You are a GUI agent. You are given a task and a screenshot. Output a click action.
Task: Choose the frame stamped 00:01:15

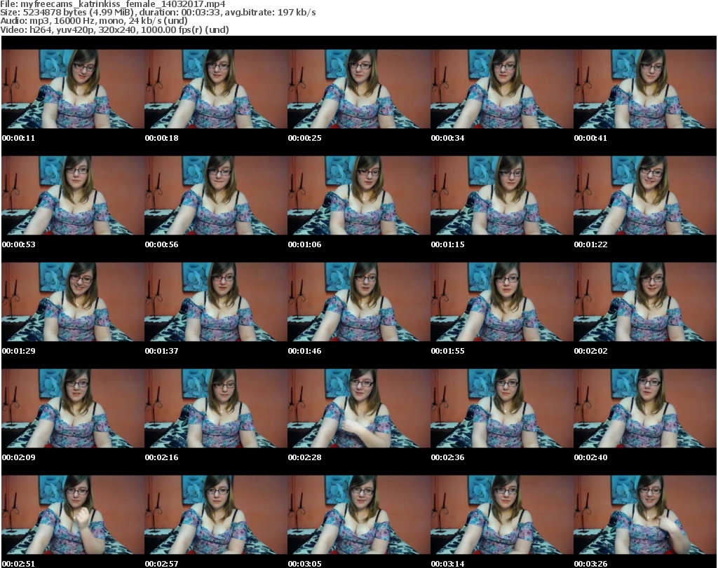(x=501, y=195)
